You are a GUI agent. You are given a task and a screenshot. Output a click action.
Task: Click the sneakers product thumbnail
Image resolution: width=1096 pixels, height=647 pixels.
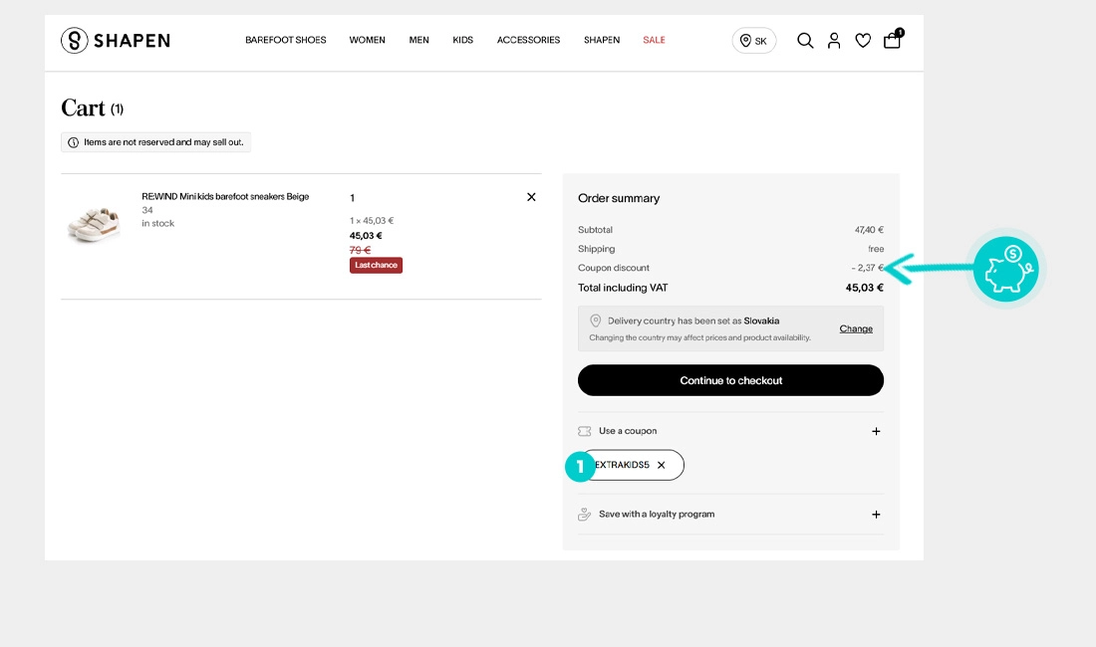click(x=94, y=223)
